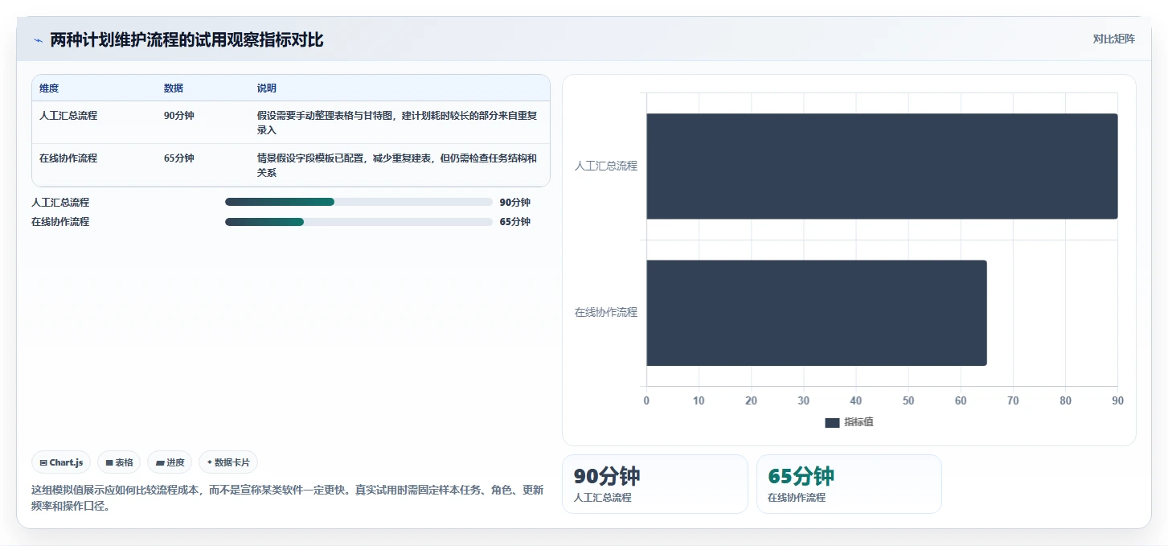Select table cell 人工汇总流程
The image size is (1168, 546).
click(x=68, y=116)
